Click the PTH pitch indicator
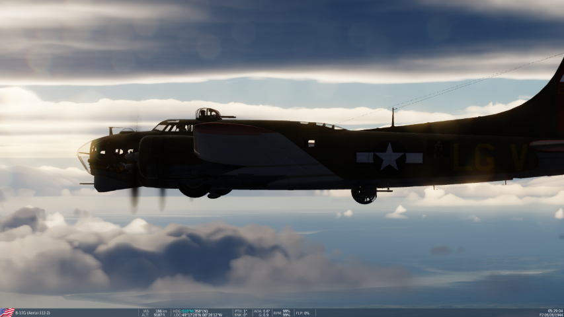The height and width of the screenshot is (317, 564). (241, 310)
